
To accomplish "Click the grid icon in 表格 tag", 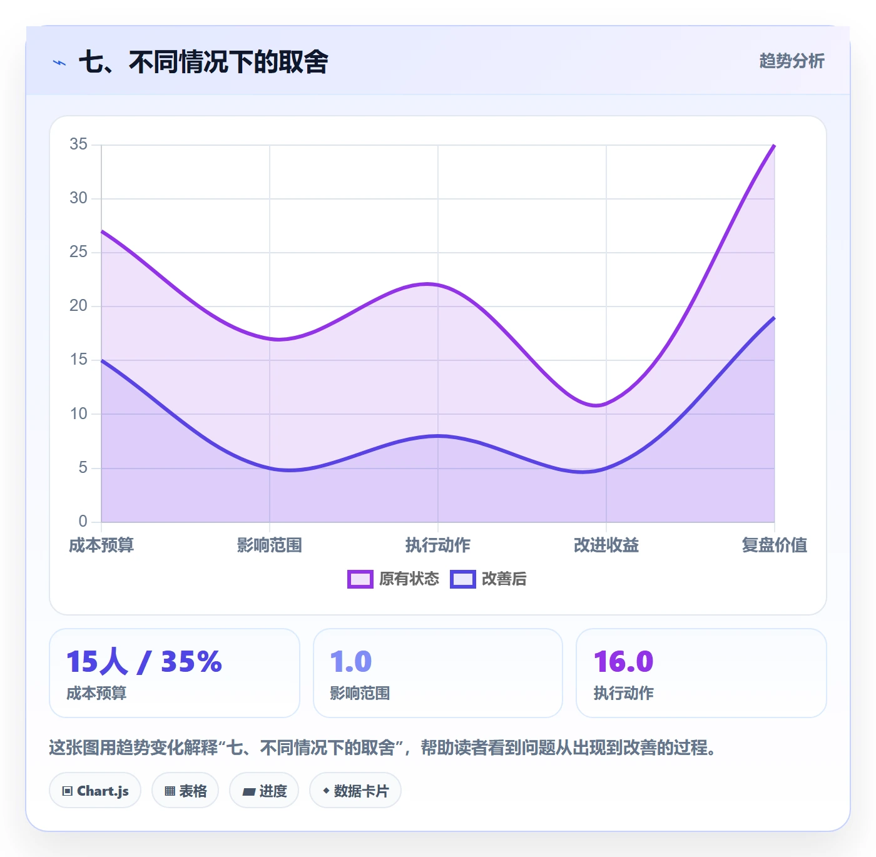I will (170, 791).
